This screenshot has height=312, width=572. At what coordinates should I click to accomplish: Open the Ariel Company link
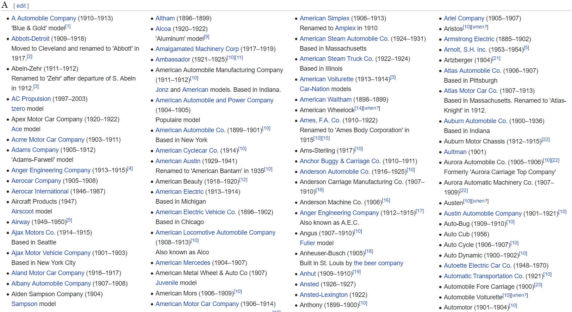(464, 18)
